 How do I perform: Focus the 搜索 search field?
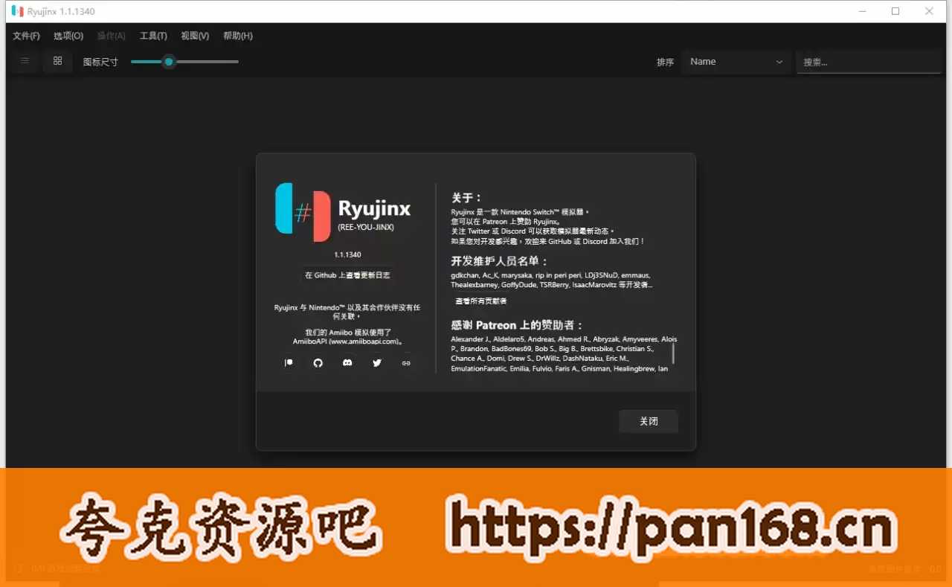pyautogui.click(x=869, y=62)
